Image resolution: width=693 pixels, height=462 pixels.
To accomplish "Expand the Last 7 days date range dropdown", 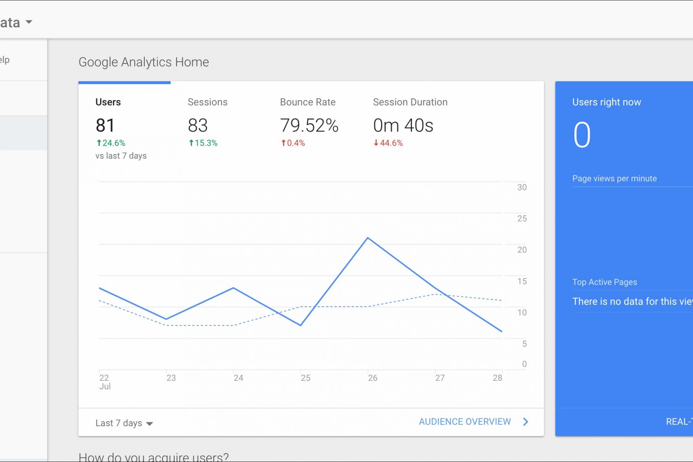I will click(124, 423).
